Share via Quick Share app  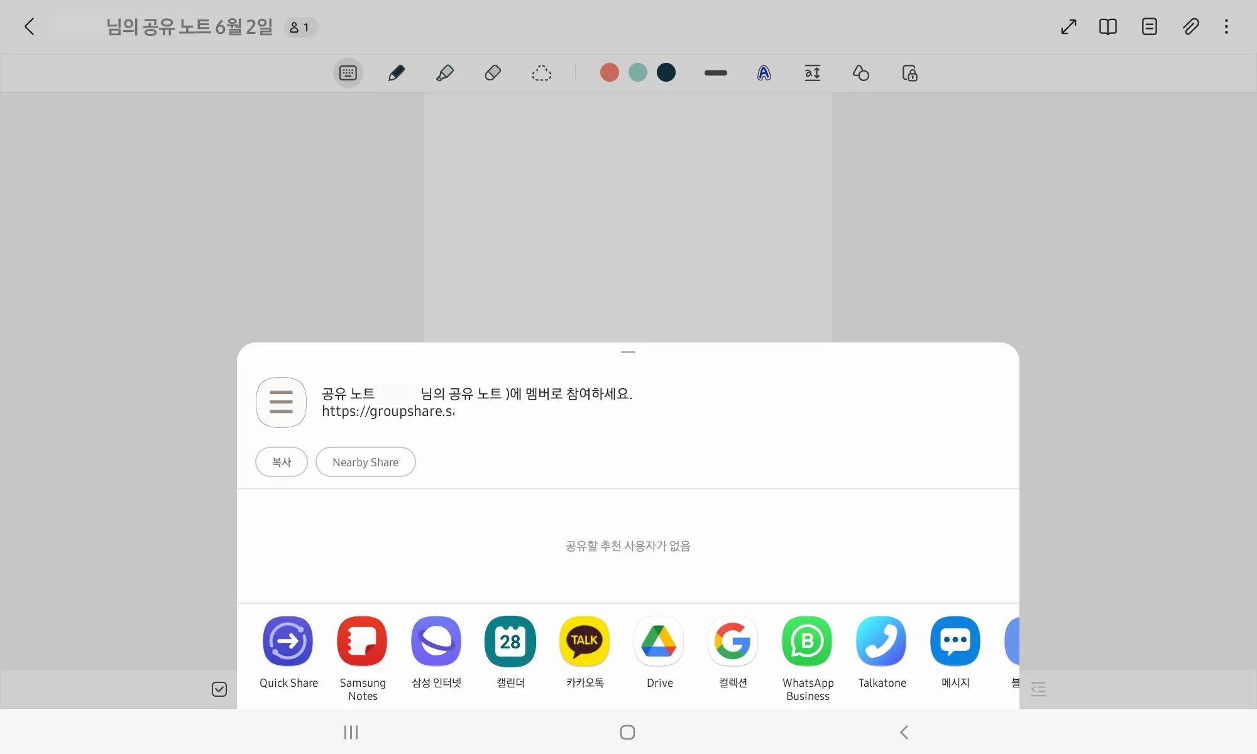coord(288,641)
